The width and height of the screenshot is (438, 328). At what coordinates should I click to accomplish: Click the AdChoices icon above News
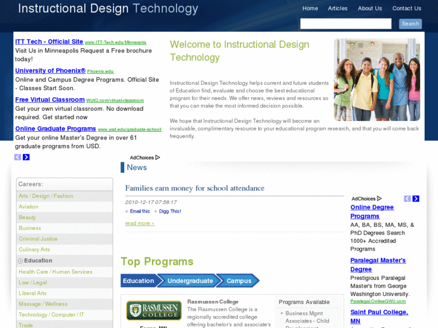(x=157, y=158)
